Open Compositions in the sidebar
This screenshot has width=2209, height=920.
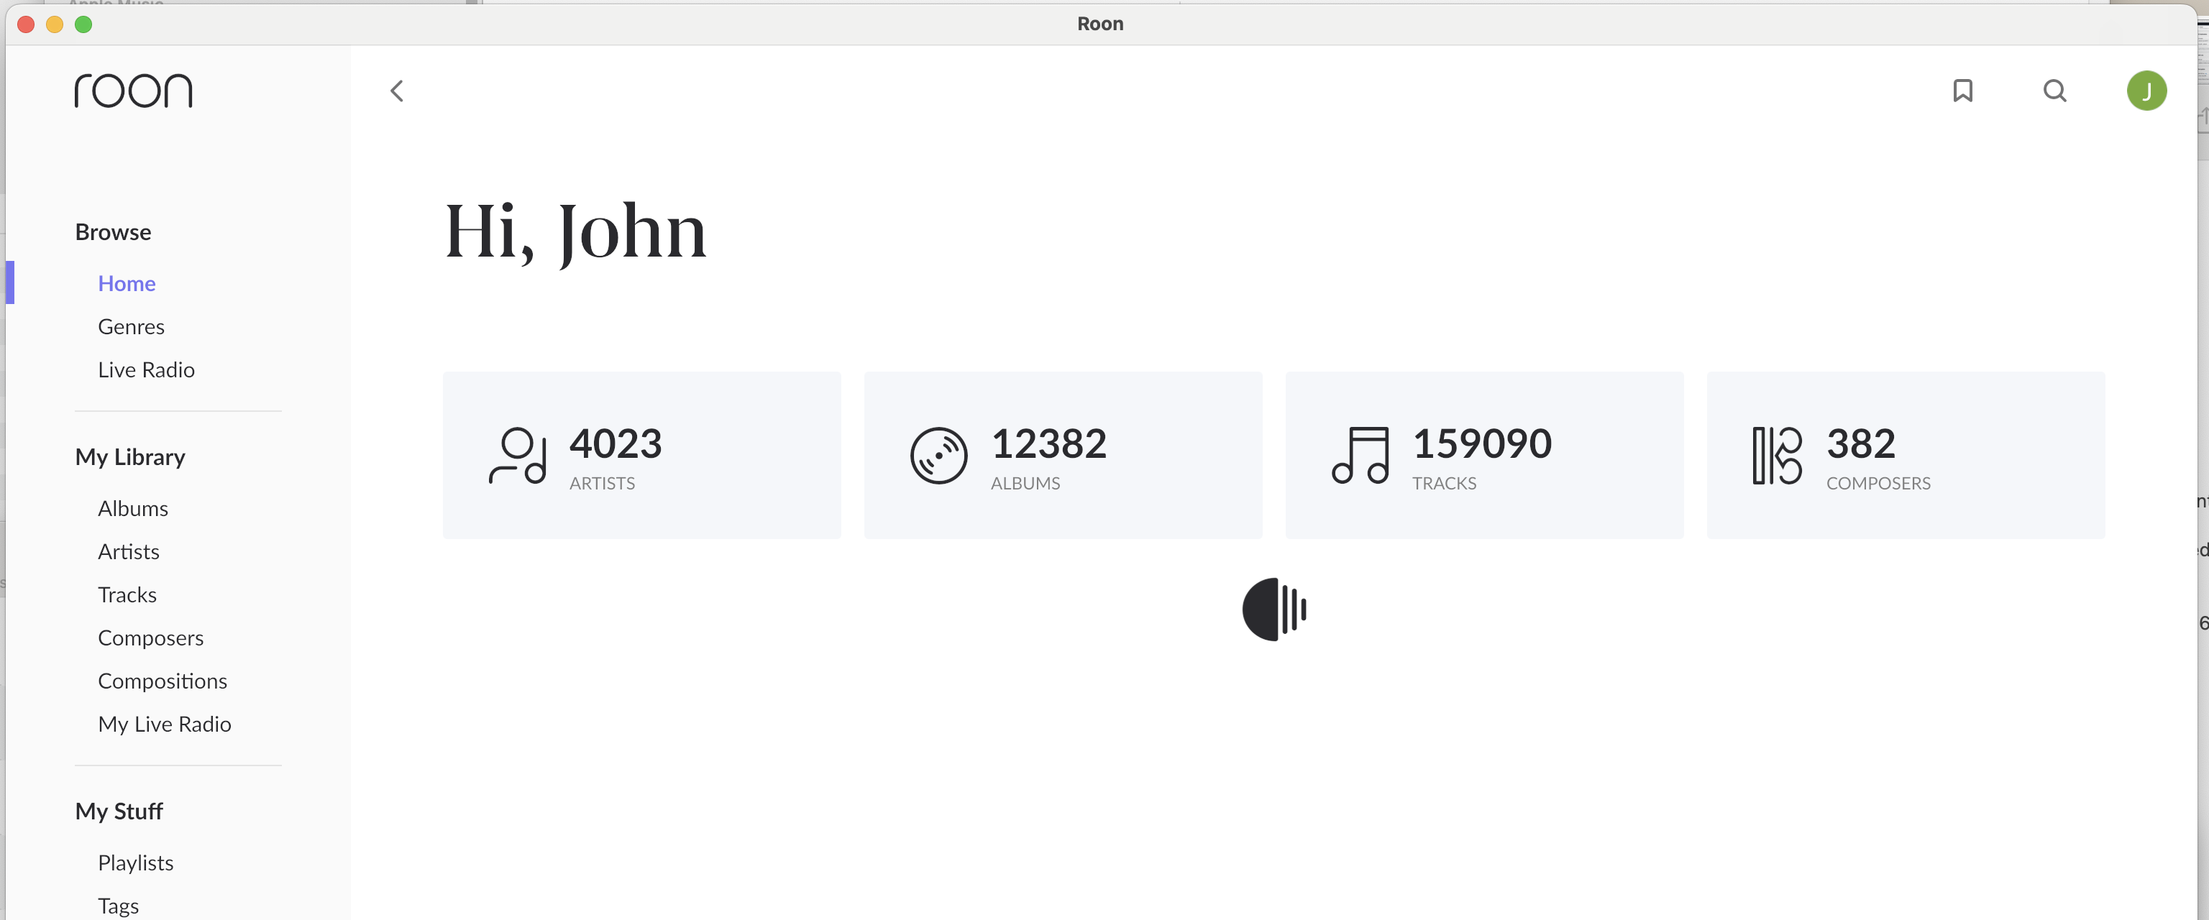tap(162, 681)
